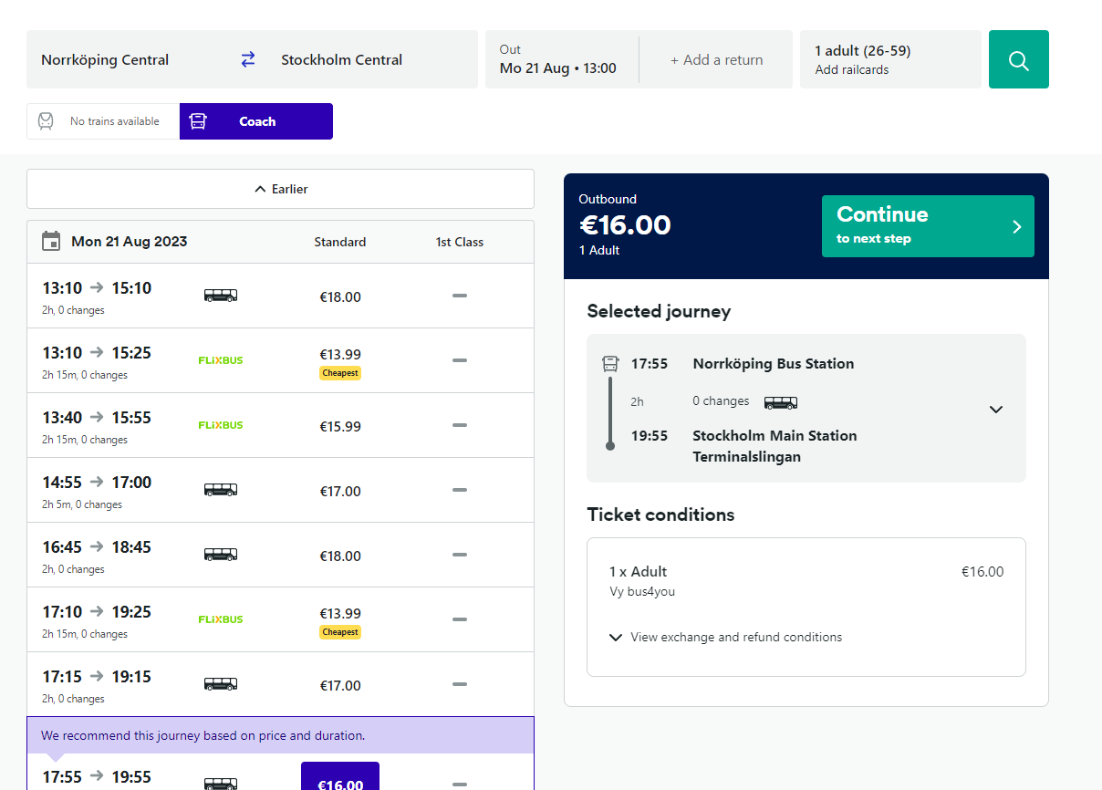Click the calendar icon beside Mon 21 Aug 2023
This screenshot has height=790, width=1102.
point(52,242)
